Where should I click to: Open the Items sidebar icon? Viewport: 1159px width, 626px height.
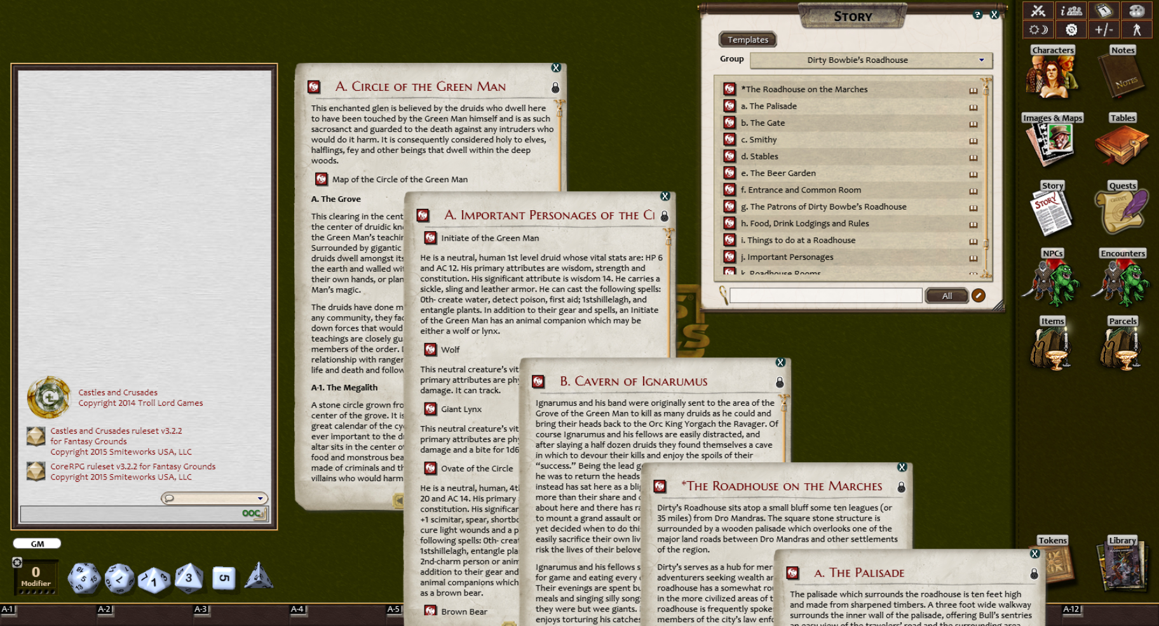(x=1052, y=348)
